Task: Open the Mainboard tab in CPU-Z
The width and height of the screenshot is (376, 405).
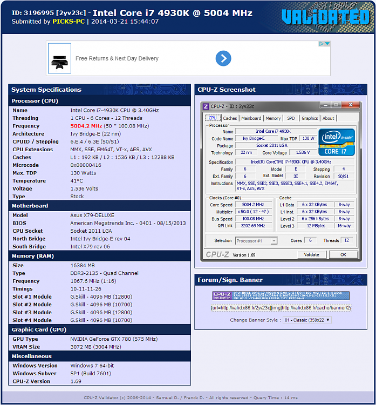Action: 251,118
